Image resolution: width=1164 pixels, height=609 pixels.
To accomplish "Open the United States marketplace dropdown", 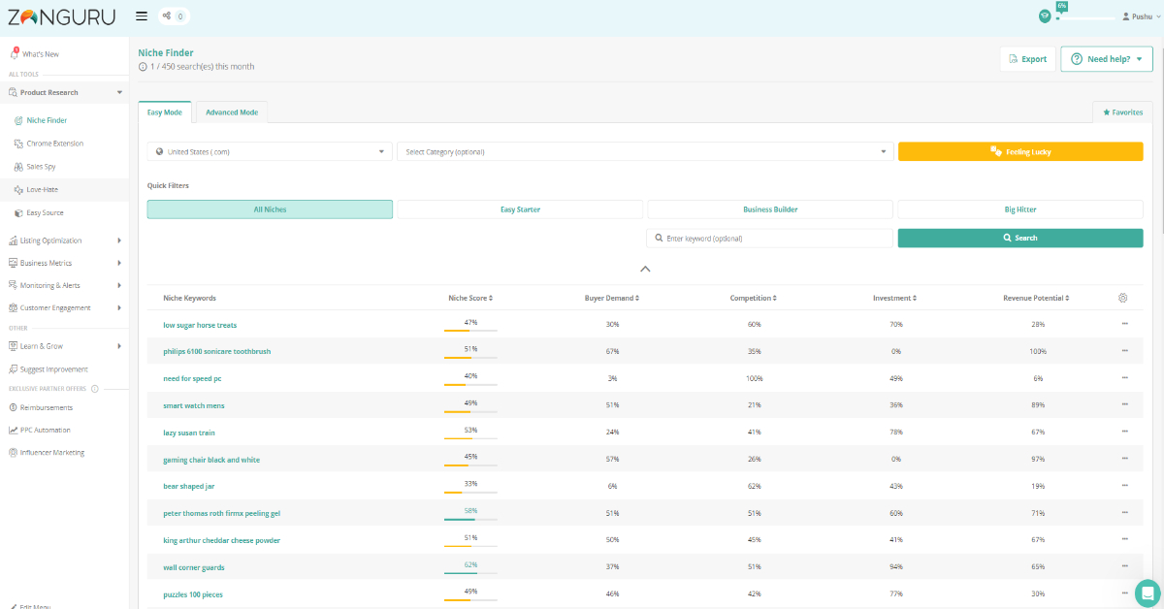I will click(x=270, y=151).
